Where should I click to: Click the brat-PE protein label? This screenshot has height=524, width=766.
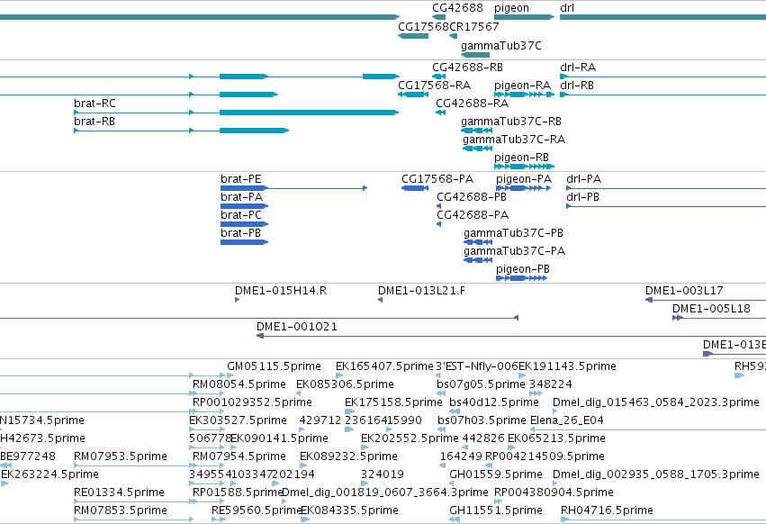(241, 179)
